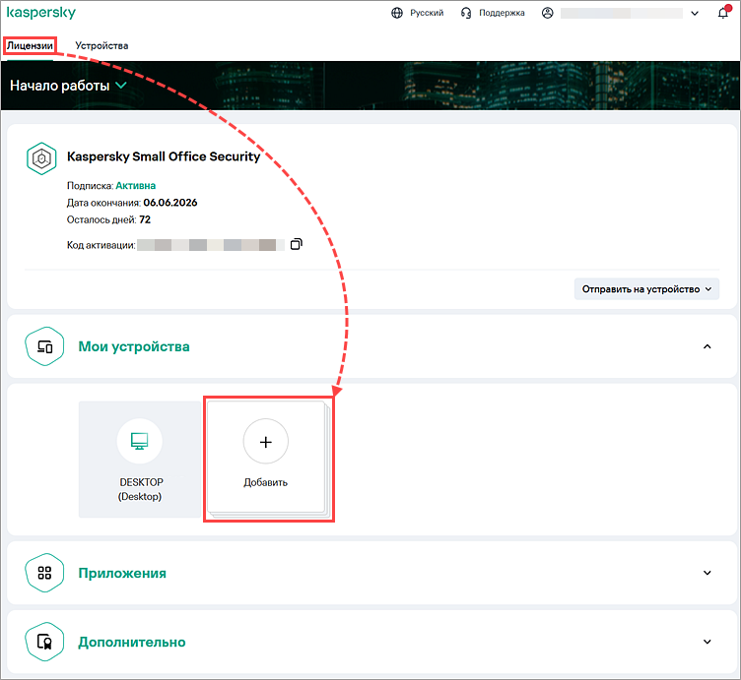This screenshot has height=680, width=741.
Task: Click the Приложения apps hexagon icon
Action: click(44, 573)
